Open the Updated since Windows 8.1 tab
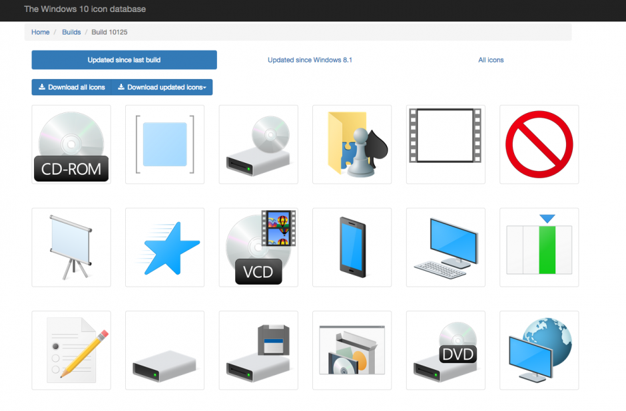 coord(310,60)
